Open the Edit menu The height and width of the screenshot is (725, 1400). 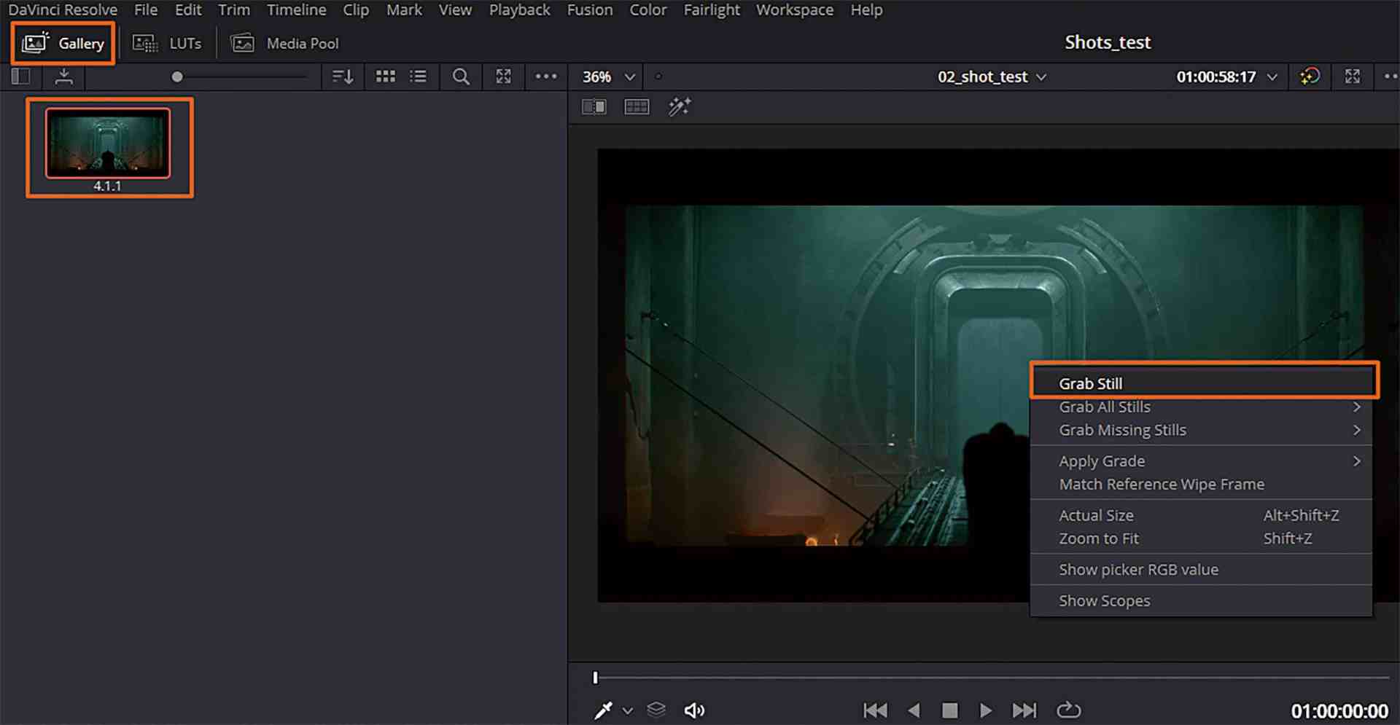[188, 10]
